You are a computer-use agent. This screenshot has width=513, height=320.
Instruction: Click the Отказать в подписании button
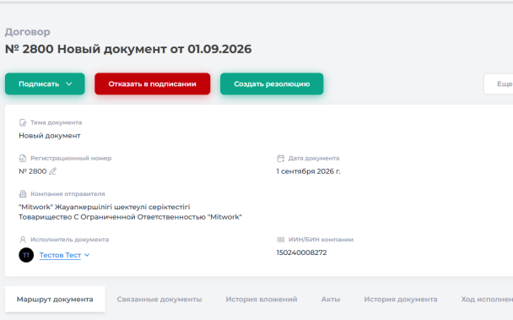point(153,84)
